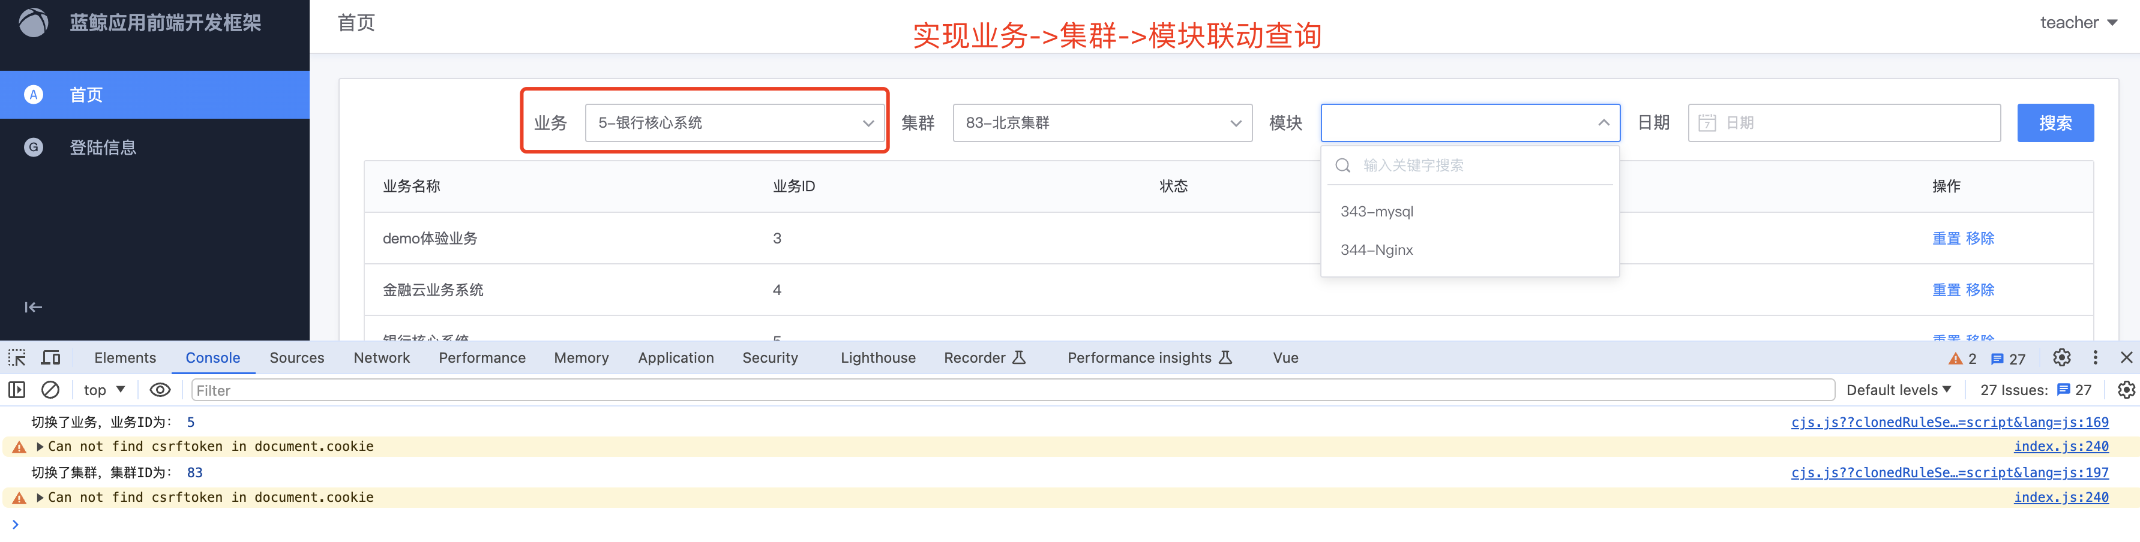Open the cjs.js:169 source link
This screenshot has height=542, width=2140.
click(1949, 423)
